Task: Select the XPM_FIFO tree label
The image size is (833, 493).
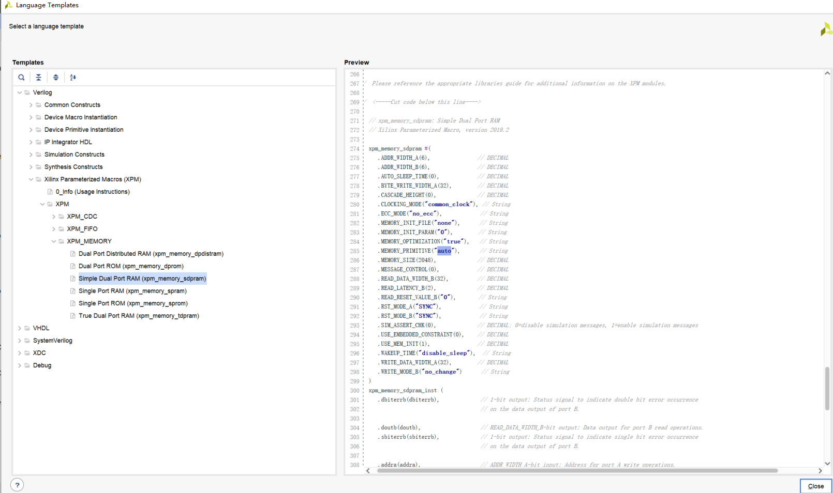Action: click(x=82, y=229)
